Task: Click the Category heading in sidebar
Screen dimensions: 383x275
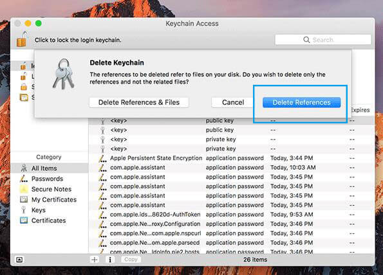Action: (x=49, y=157)
